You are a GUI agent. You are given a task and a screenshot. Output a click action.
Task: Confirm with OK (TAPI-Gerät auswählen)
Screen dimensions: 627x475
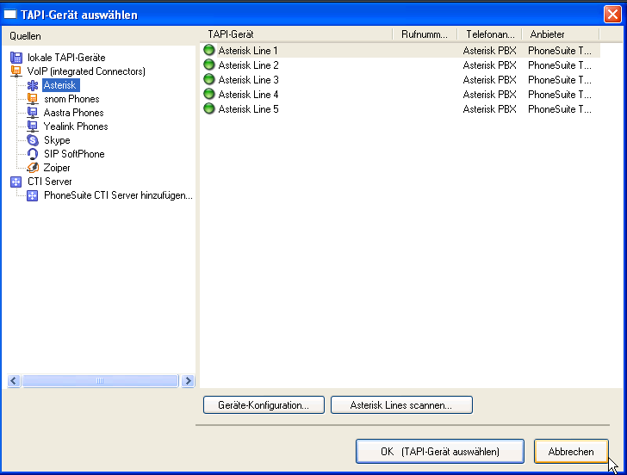pyautogui.click(x=439, y=451)
